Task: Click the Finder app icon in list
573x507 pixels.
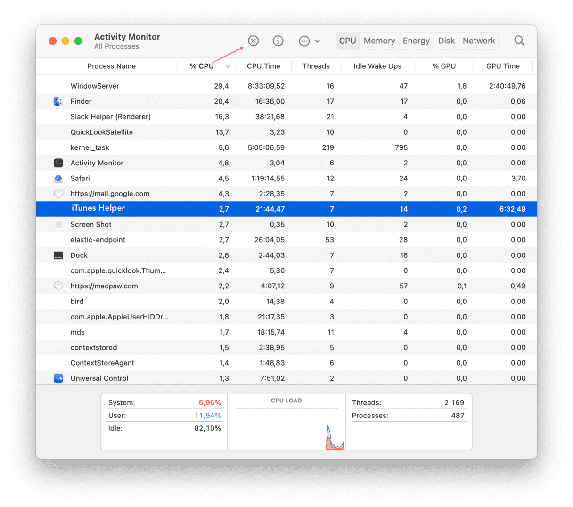Action: pyautogui.click(x=58, y=101)
